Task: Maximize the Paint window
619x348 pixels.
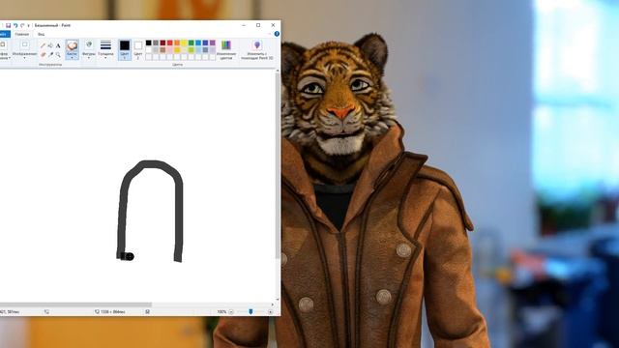Action: 258,25
